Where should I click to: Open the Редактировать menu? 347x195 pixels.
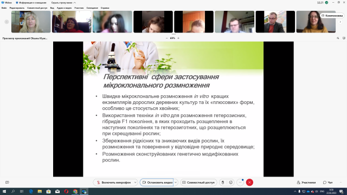pyautogui.click(x=17, y=8)
